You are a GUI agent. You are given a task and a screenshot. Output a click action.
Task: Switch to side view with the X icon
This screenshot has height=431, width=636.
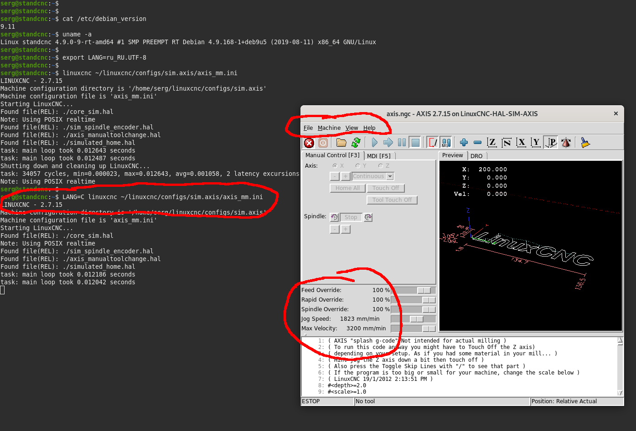pos(522,143)
